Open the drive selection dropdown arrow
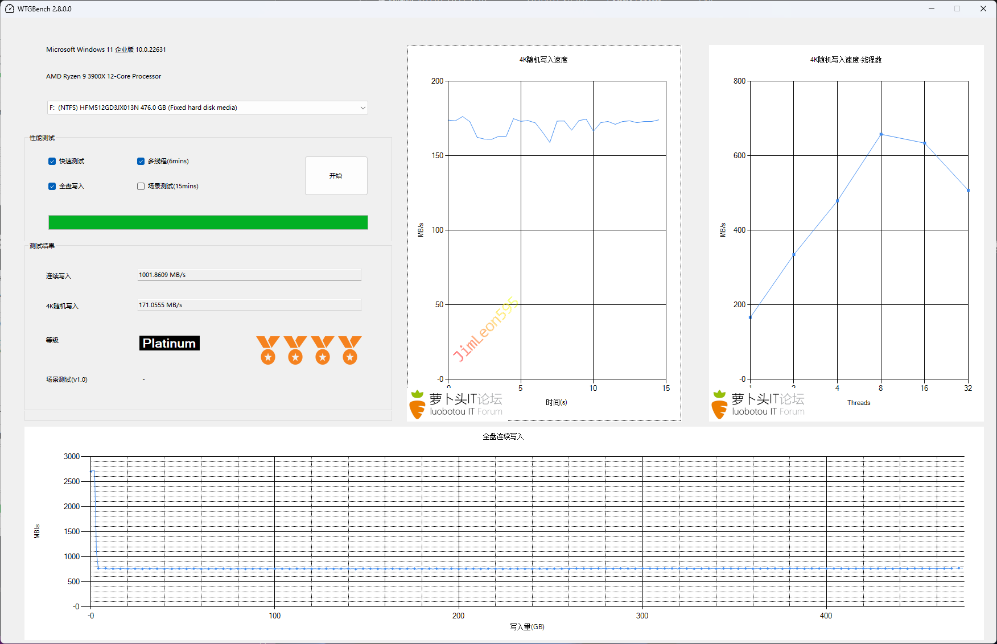 (362, 108)
